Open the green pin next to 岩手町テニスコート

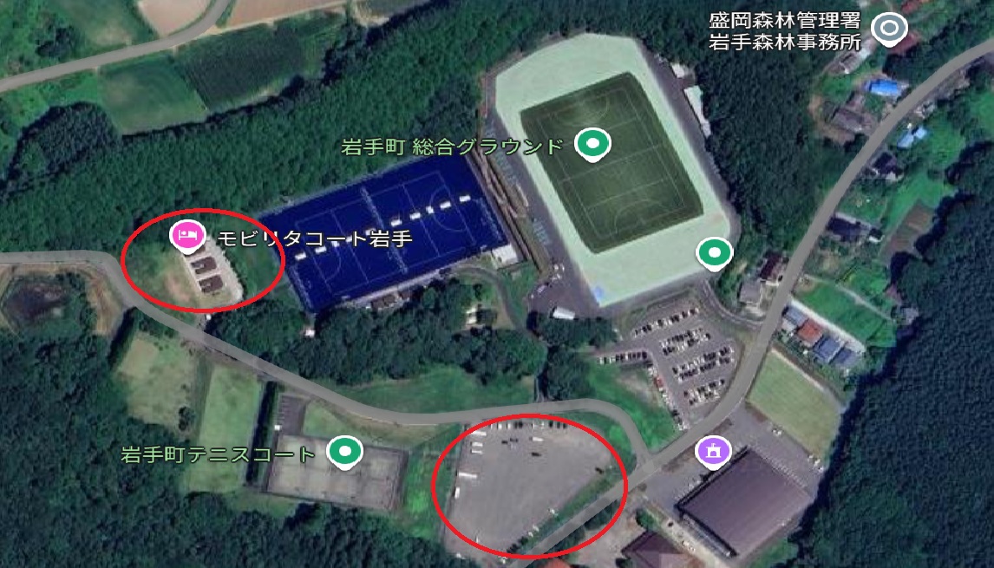click(345, 453)
